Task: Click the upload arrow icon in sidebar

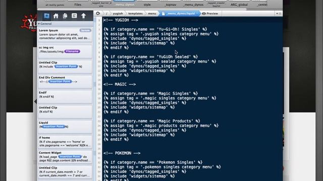Action: click(83, 16)
